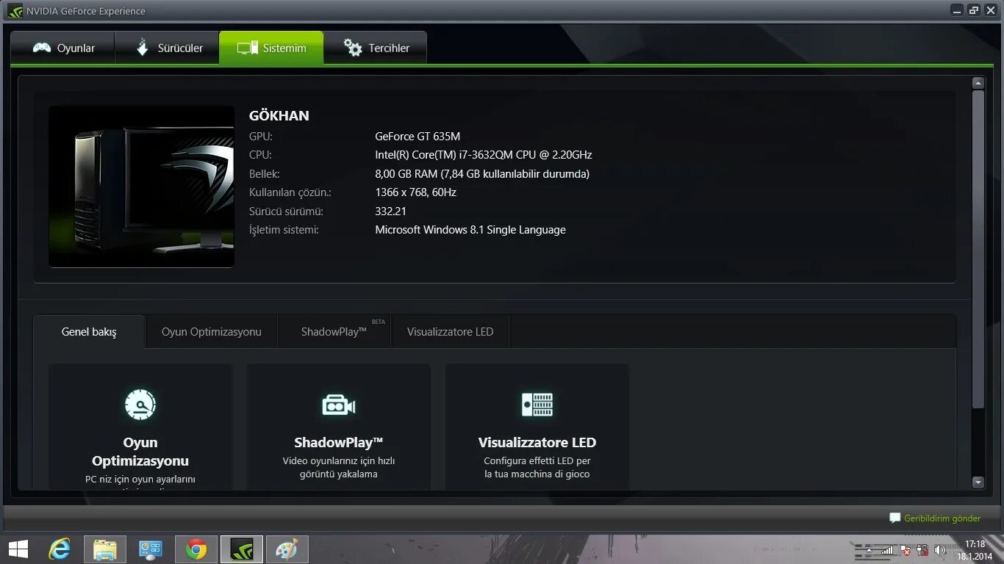This screenshot has height=564, width=1004.
Task: Click the volume speaker tray icon
Action: coord(939,550)
